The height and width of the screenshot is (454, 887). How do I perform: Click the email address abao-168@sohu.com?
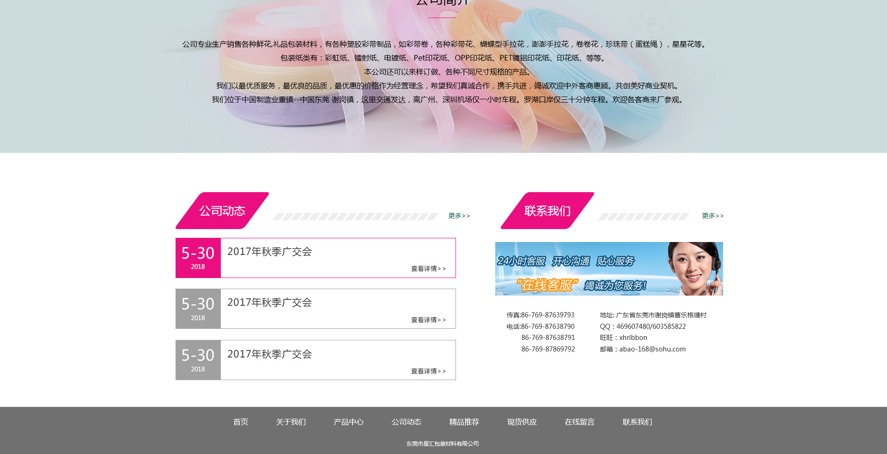(x=652, y=349)
